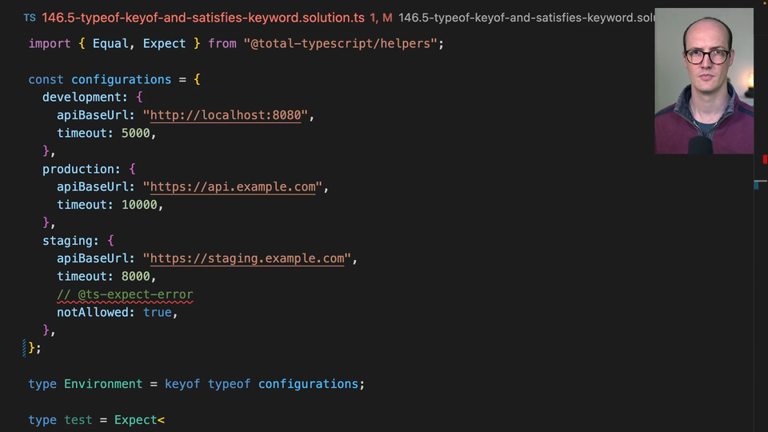This screenshot has width=768, height=432.
Task: Switch to the second inactive editor tab
Action: click(x=526, y=17)
